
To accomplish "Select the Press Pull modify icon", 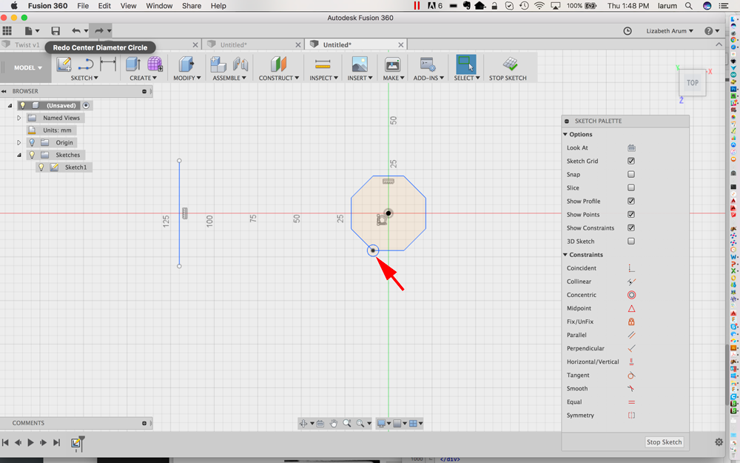I will coord(186,64).
